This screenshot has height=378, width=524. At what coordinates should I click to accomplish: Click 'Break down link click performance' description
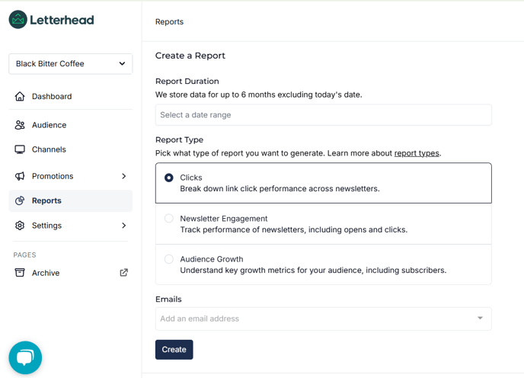click(280, 189)
